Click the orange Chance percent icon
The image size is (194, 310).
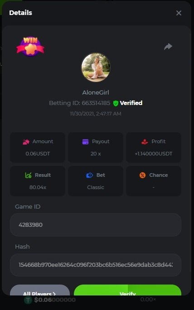(x=142, y=175)
